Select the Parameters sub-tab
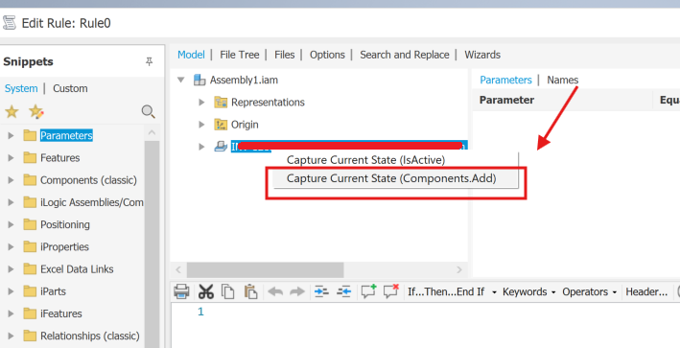Image resolution: width=680 pixels, height=348 pixels. pyautogui.click(x=505, y=80)
